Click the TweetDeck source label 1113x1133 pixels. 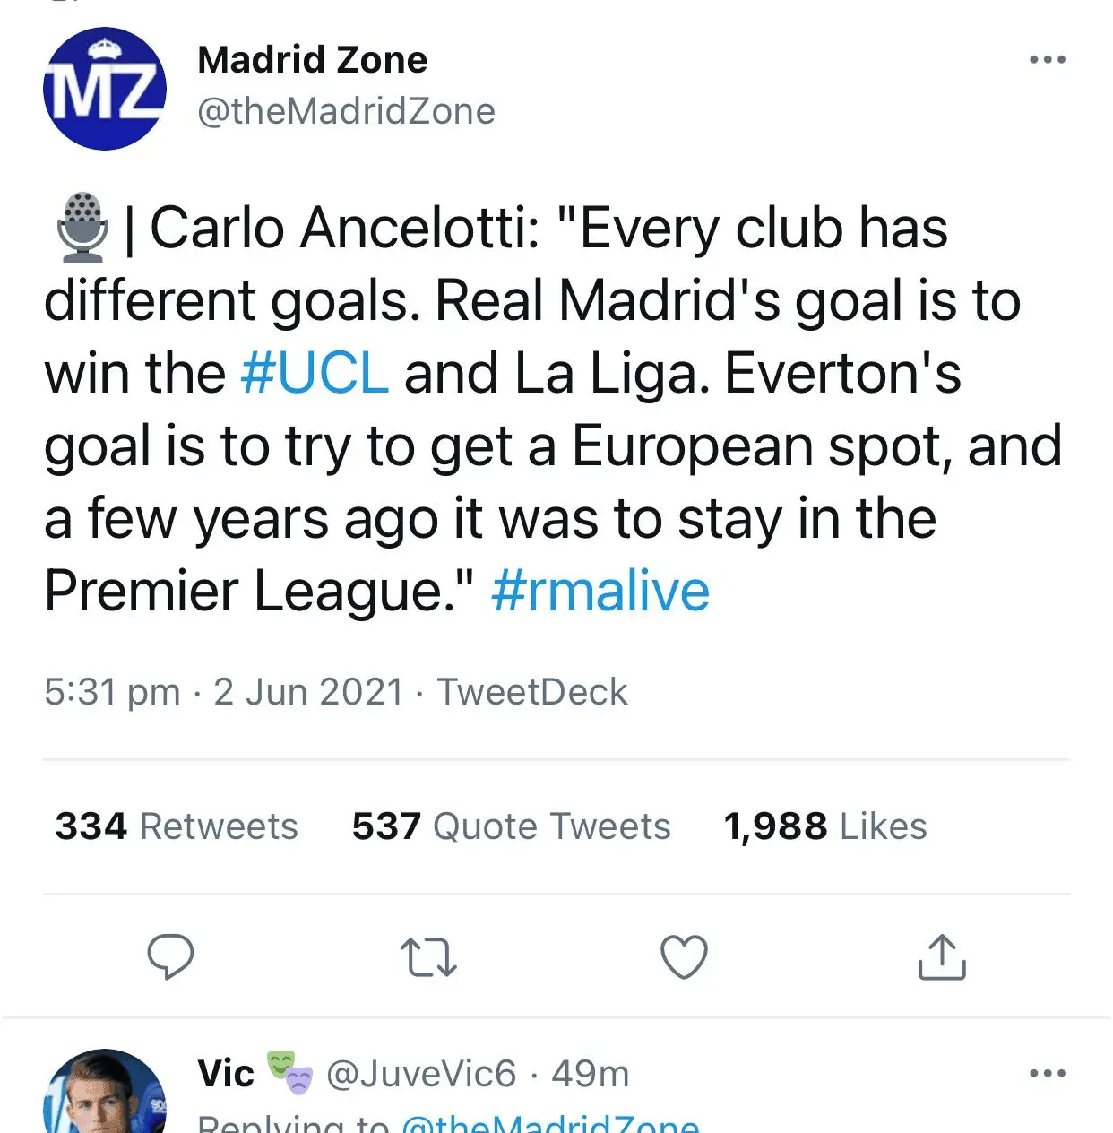pos(532,692)
